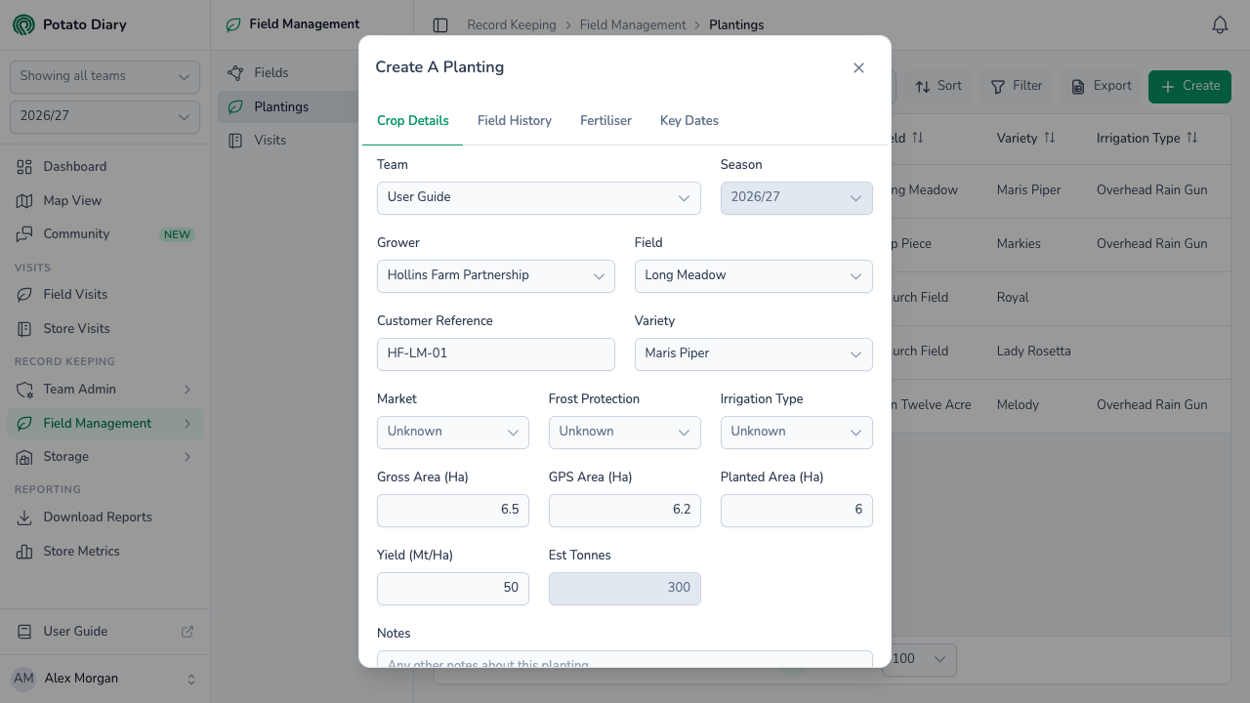Open the Frost Protection dropdown
This screenshot has width=1250, height=703.
pos(625,433)
